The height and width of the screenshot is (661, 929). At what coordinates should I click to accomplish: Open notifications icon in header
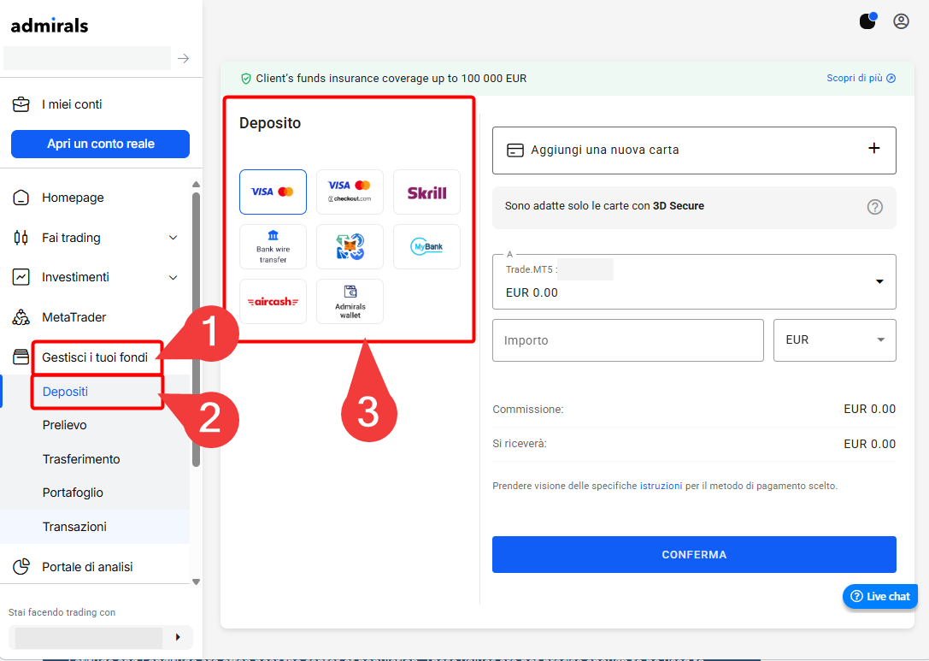click(868, 21)
